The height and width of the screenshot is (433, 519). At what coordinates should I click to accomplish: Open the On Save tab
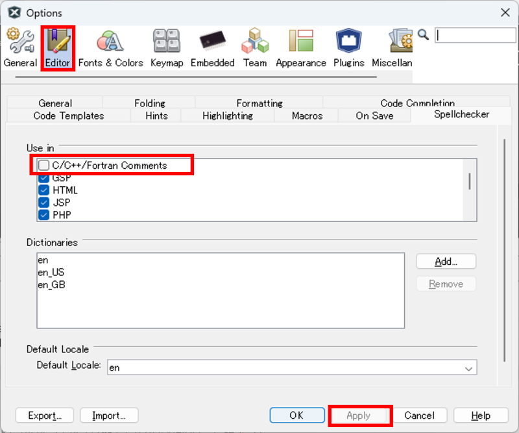point(374,116)
